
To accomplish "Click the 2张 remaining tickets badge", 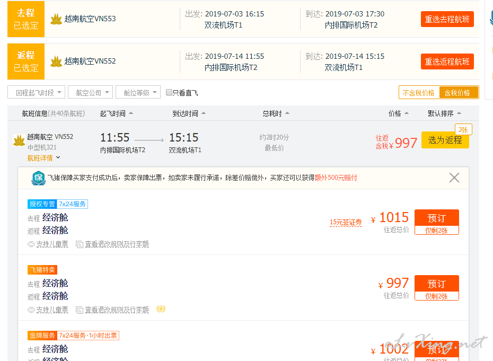I will tap(463, 129).
